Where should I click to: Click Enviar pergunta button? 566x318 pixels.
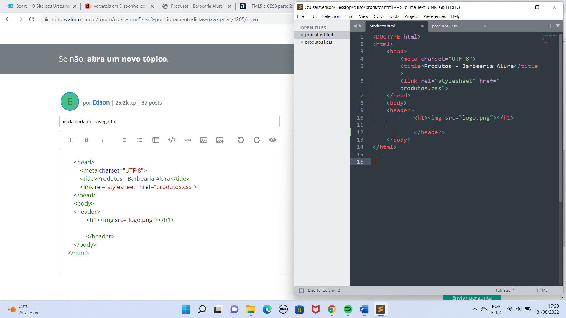[472, 298]
